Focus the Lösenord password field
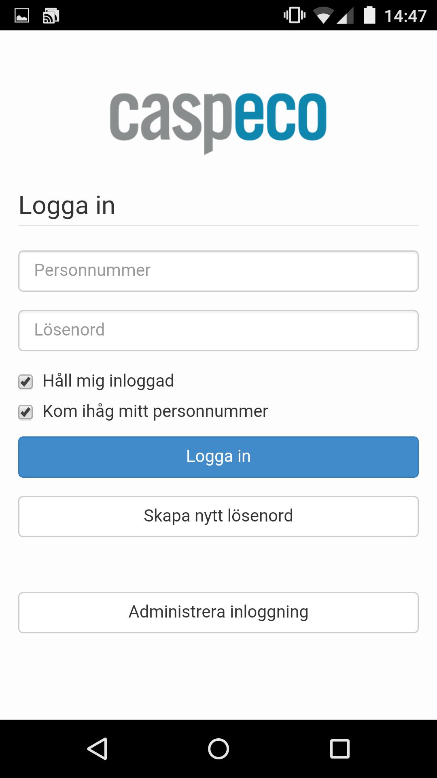 coord(218,331)
